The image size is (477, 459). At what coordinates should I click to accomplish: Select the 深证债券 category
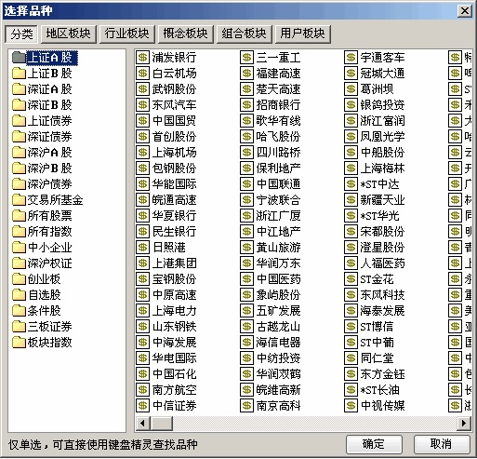click(x=49, y=137)
